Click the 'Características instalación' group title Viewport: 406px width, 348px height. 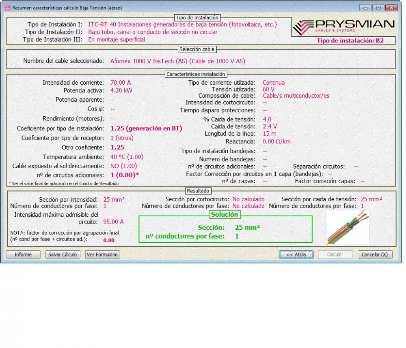point(196,74)
